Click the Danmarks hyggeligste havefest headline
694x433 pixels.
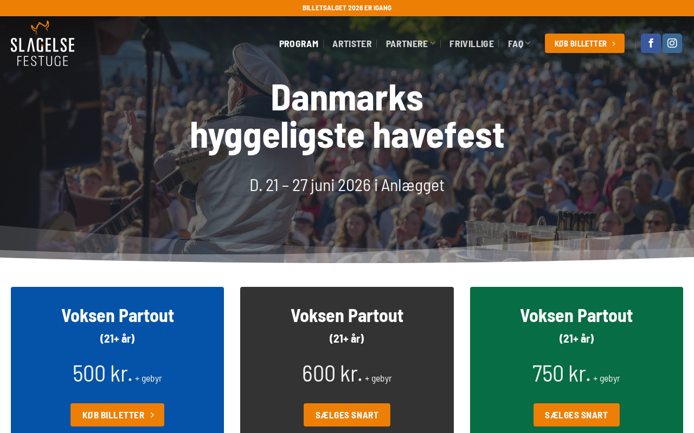pos(347,116)
